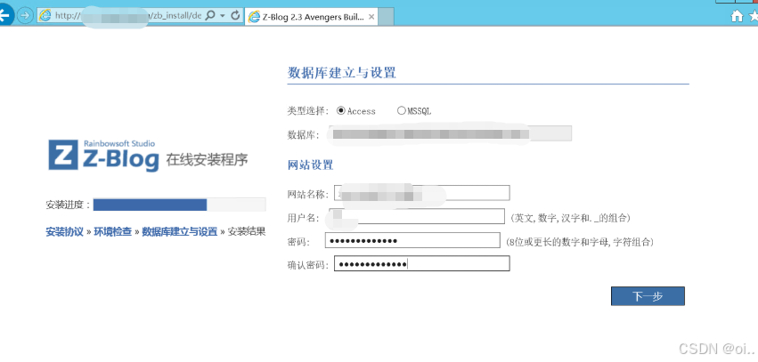Click the refresh icon in address bar
Viewport: 758px width, 362px height.
235,15
